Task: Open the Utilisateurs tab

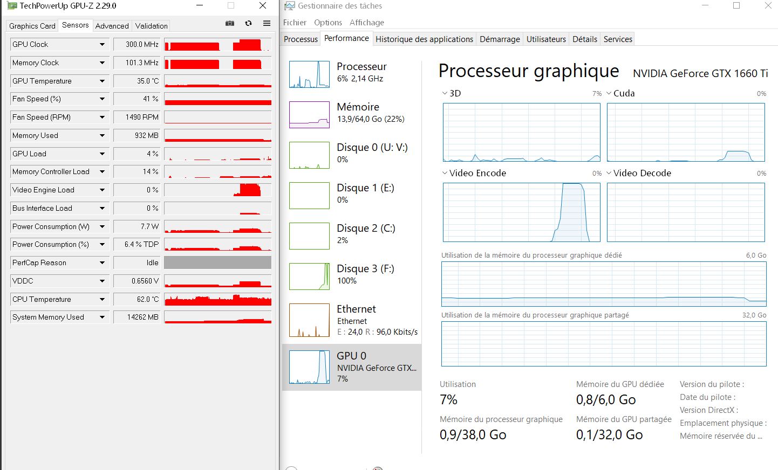Action: [546, 39]
